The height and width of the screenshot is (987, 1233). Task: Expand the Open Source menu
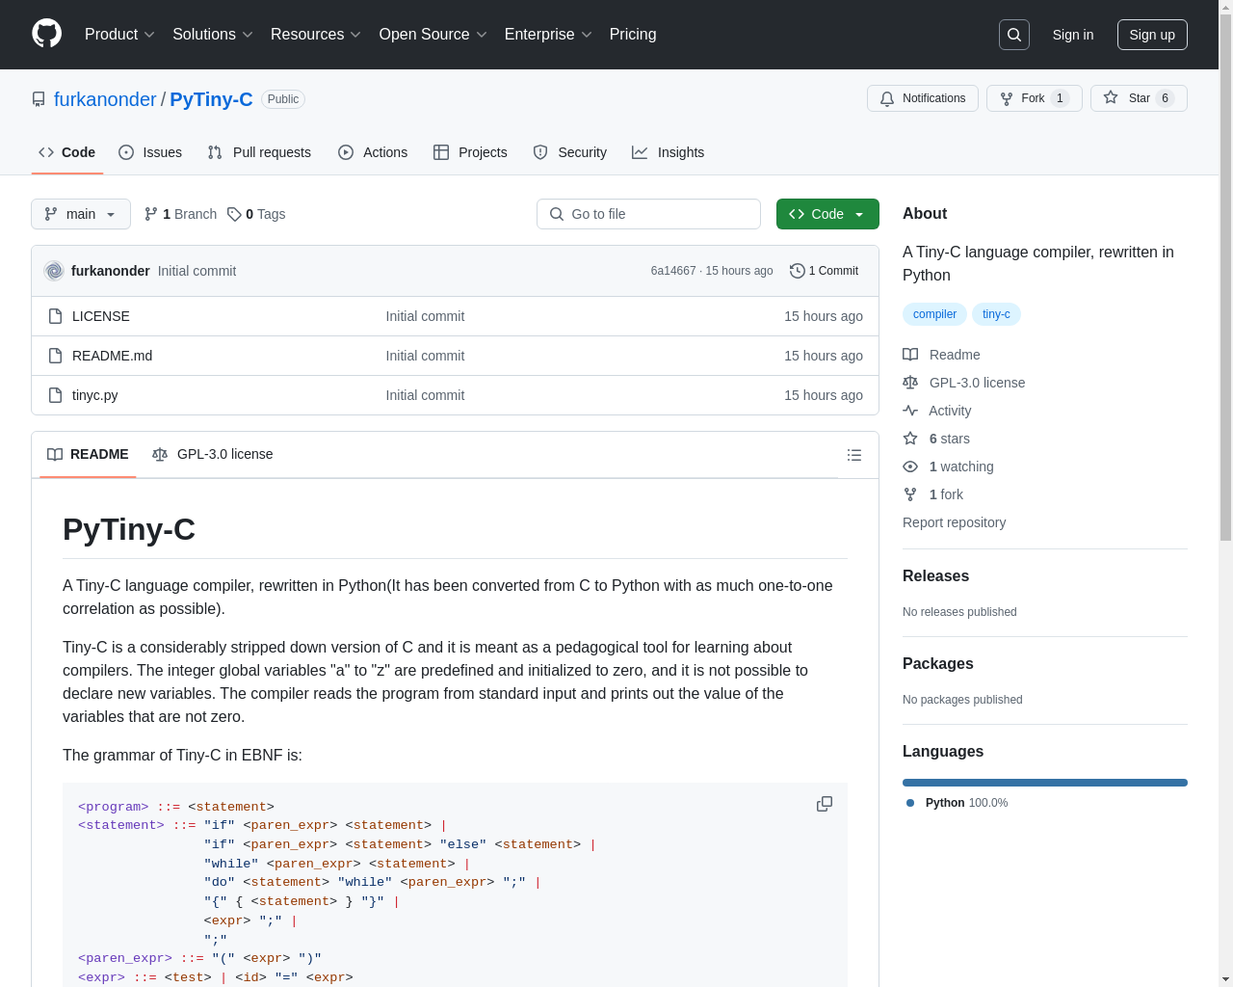click(x=433, y=35)
